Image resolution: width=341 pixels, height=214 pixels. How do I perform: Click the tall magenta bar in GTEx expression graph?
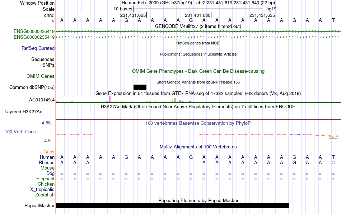pos(109,99)
